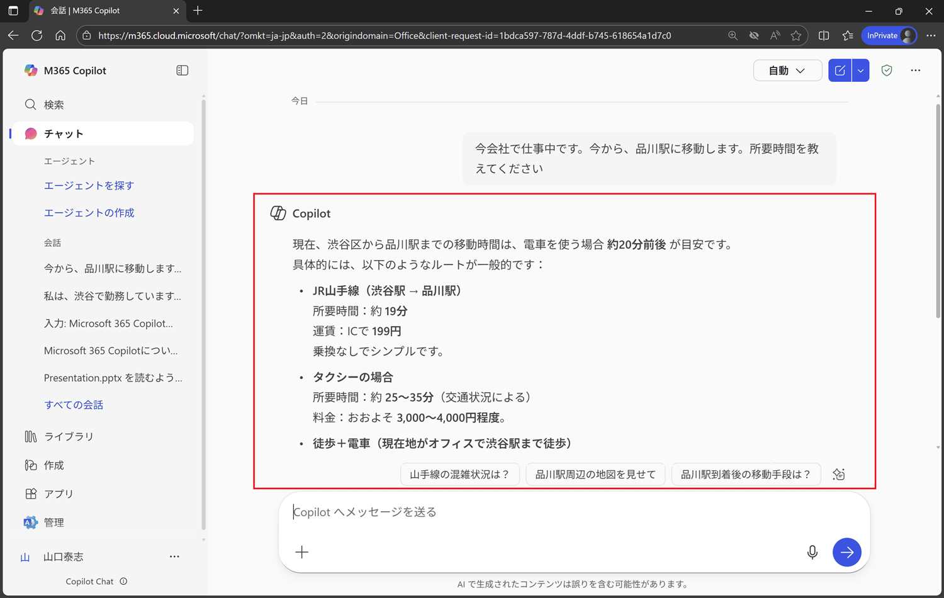Viewport: 944px width, 598px height.
Task: Click the address bar URL
Action: click(x=385, y=35)
